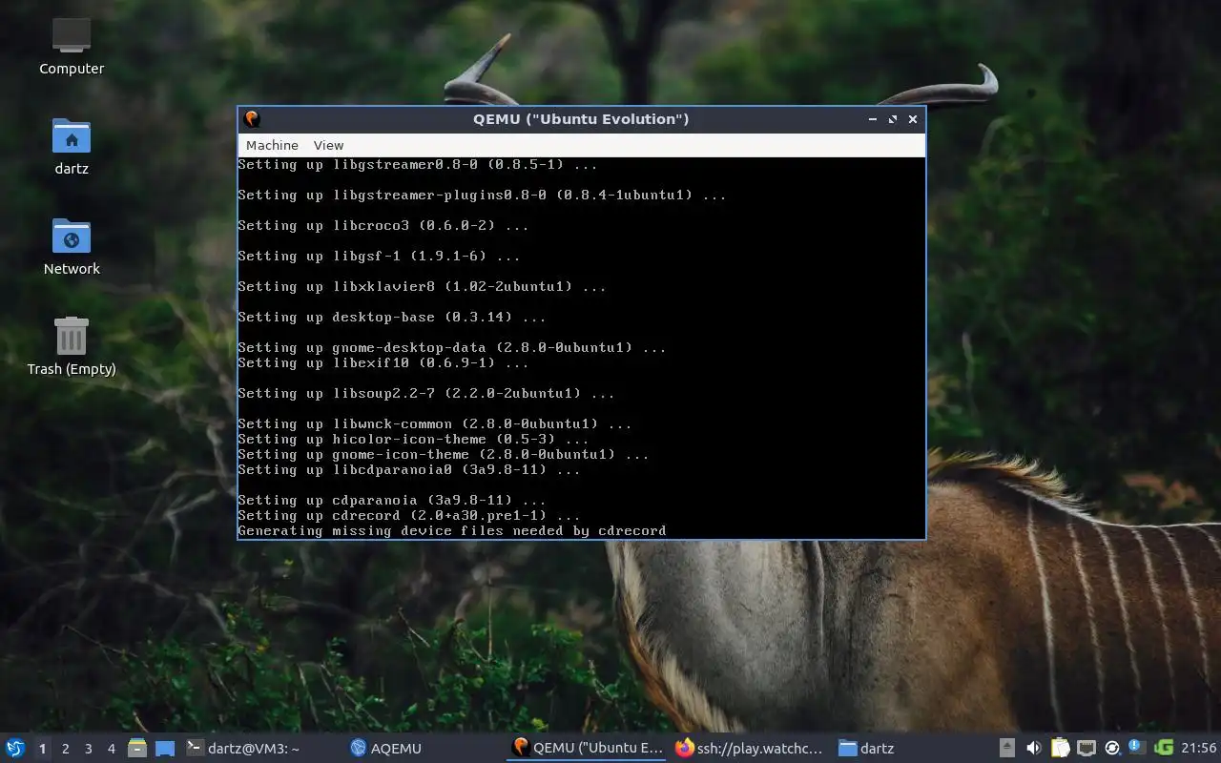
Task: Launch the file manager from the panel
Action: pyautogui.click(x=137, y=748)
